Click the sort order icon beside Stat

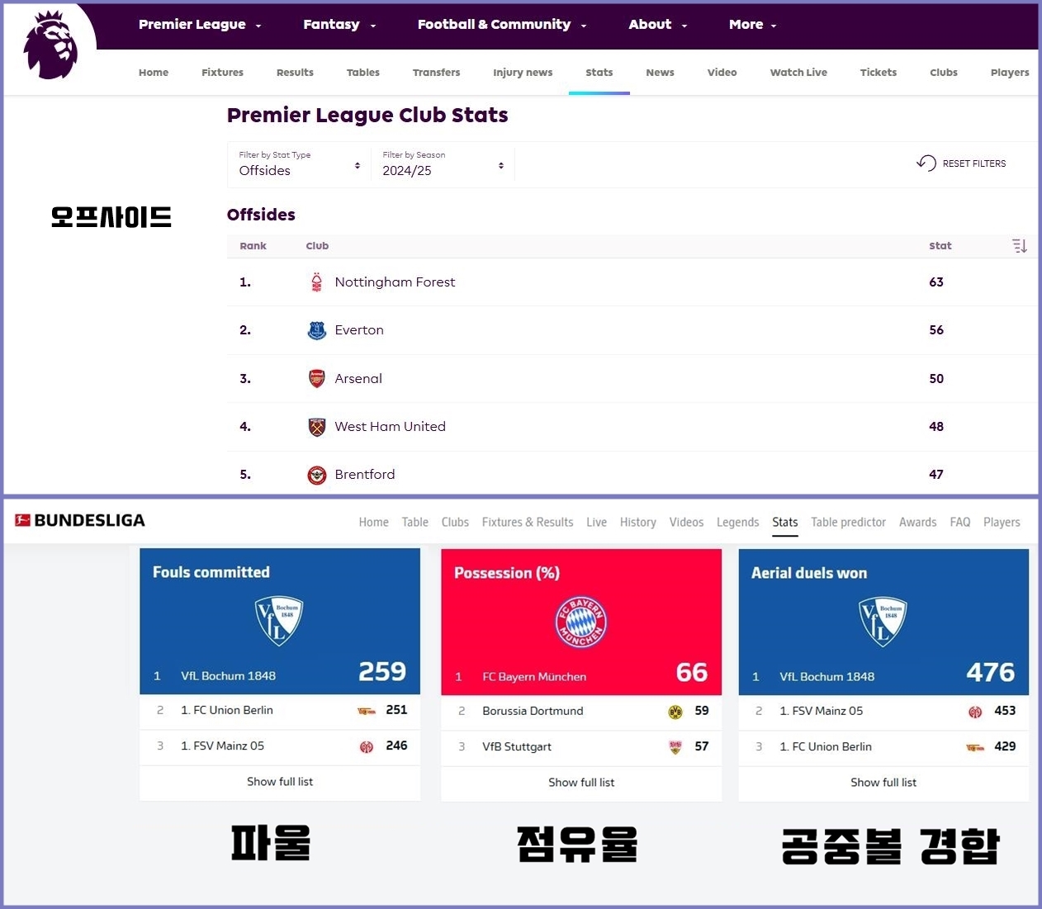coord(1020,246)
